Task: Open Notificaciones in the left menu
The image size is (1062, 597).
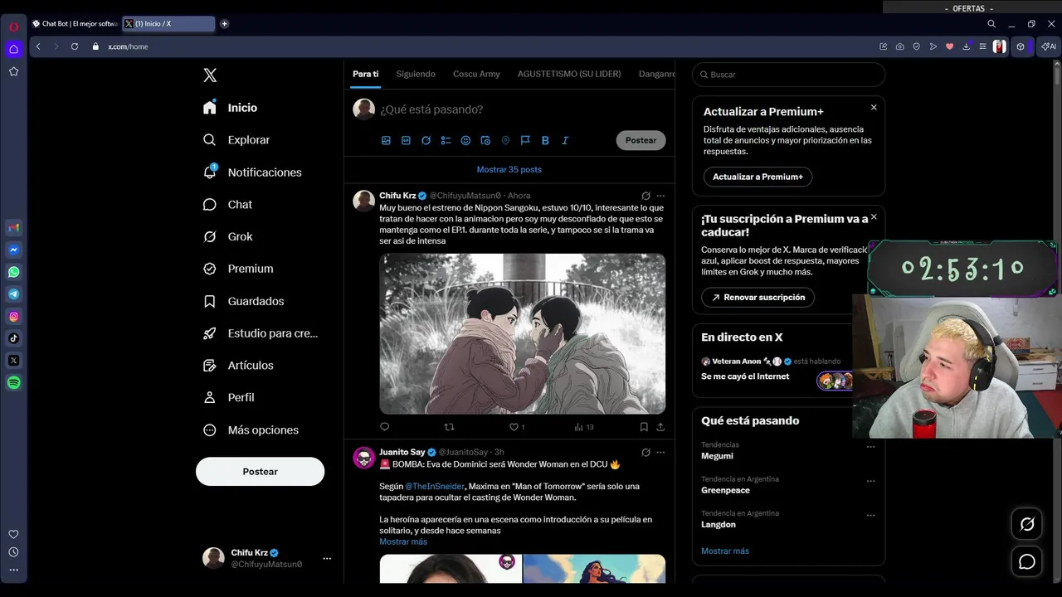Action: point(253,172)
